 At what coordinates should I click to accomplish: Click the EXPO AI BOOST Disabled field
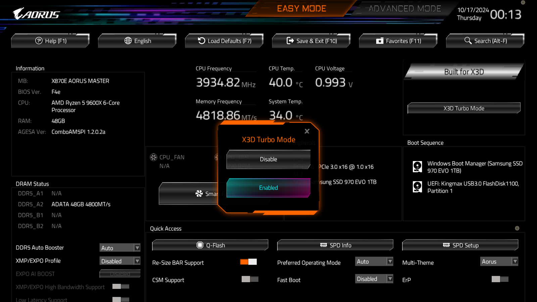tap(120, 274)
